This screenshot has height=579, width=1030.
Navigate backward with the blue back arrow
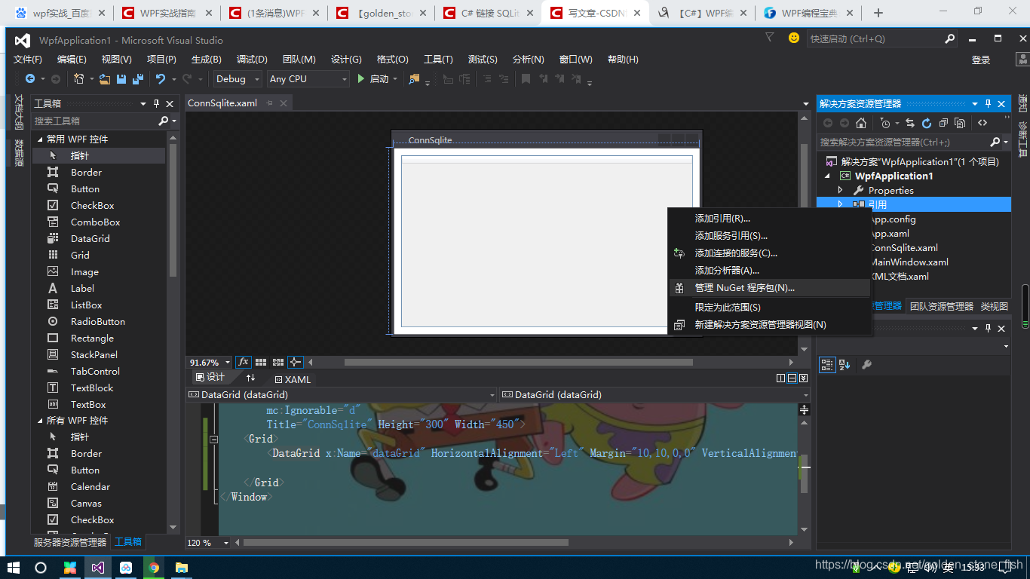coord(29,78)
